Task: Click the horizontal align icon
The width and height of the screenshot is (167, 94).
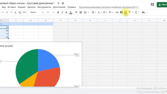Action: 93,12
